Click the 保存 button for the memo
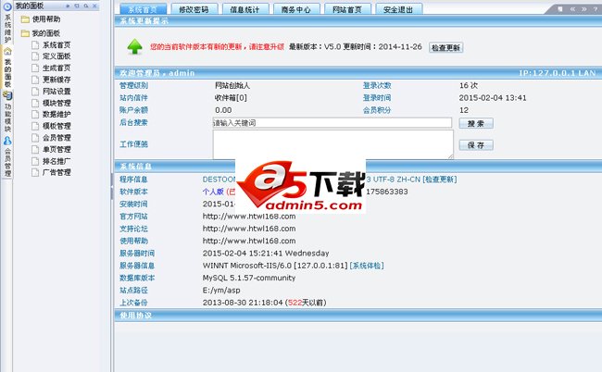The height and width of the screenshot is (372, 602). pyautogui.click(x=476, y=145)
